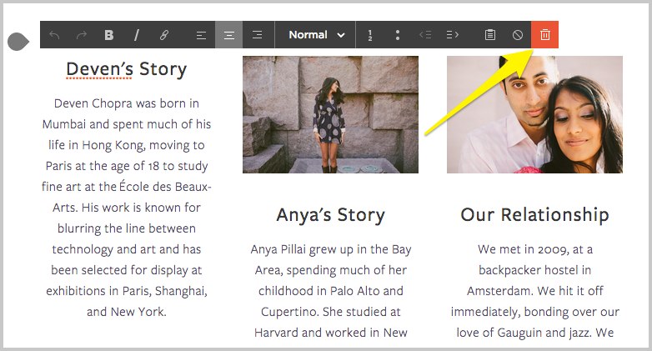This screenshot has width=652, height=351.
Task: Click the redo arrow in the toolbar
Action: tap(82, 35)
